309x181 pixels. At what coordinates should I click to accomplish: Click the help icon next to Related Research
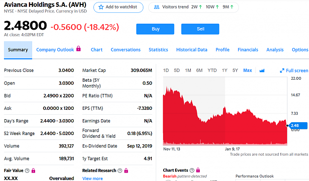click(x=120, y=171)
